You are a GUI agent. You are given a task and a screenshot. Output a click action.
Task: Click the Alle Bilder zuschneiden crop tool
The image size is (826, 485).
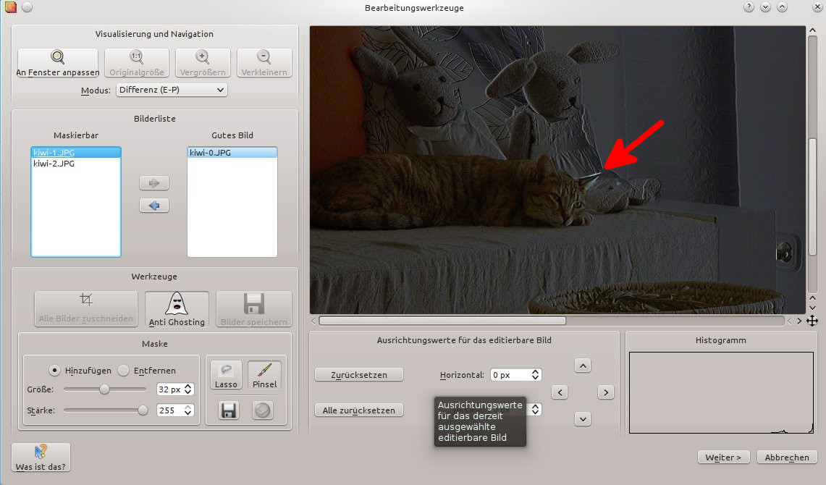point(86,309)
